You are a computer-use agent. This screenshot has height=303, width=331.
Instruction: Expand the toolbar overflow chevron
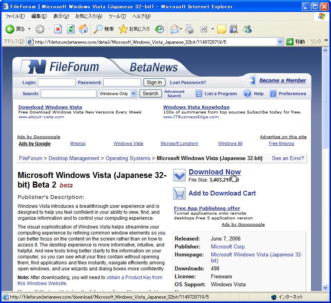coord(326,40)
